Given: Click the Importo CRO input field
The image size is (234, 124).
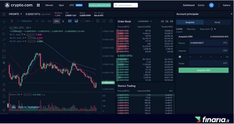Looking at the screenshot, I should (209, 50).
